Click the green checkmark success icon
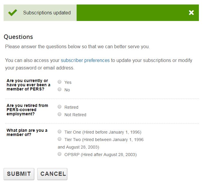The width and height of the screenshot is (204, 183). 13,13
